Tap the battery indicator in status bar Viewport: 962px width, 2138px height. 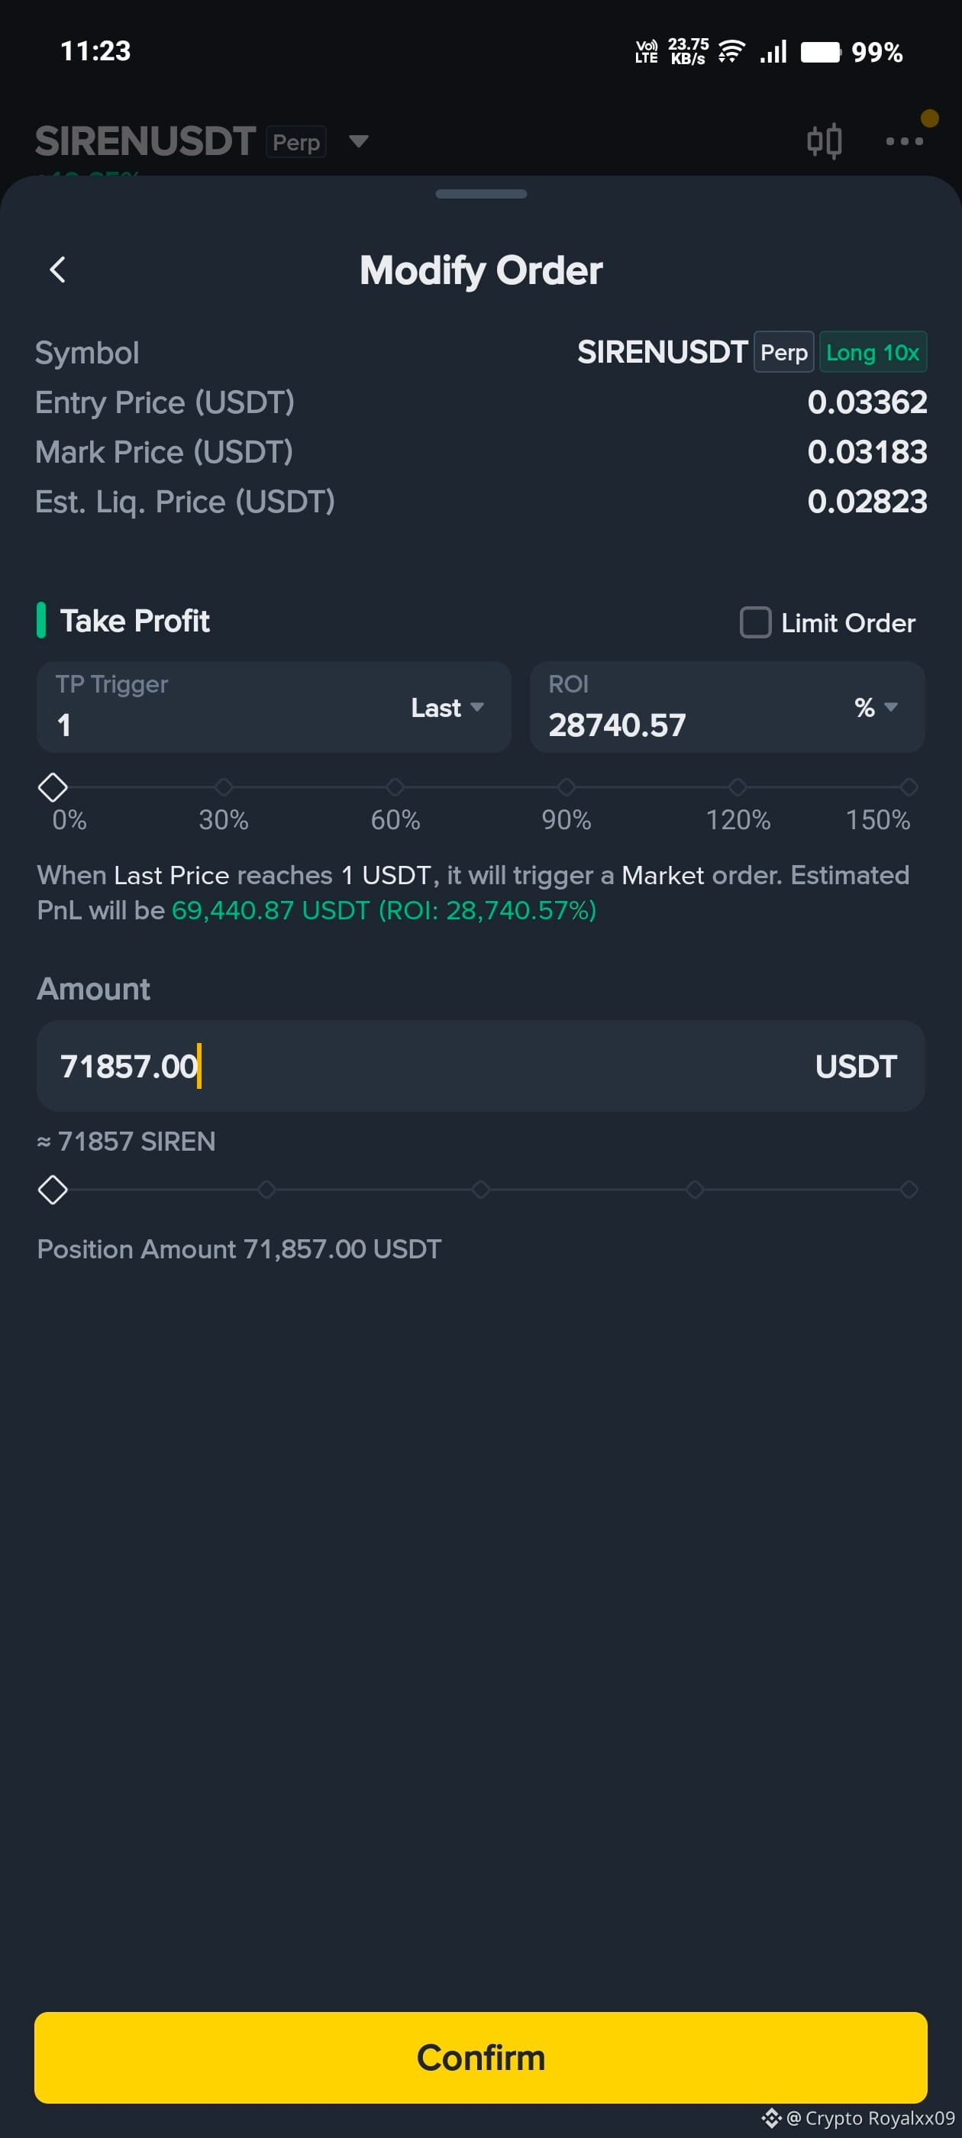(821, 52)
